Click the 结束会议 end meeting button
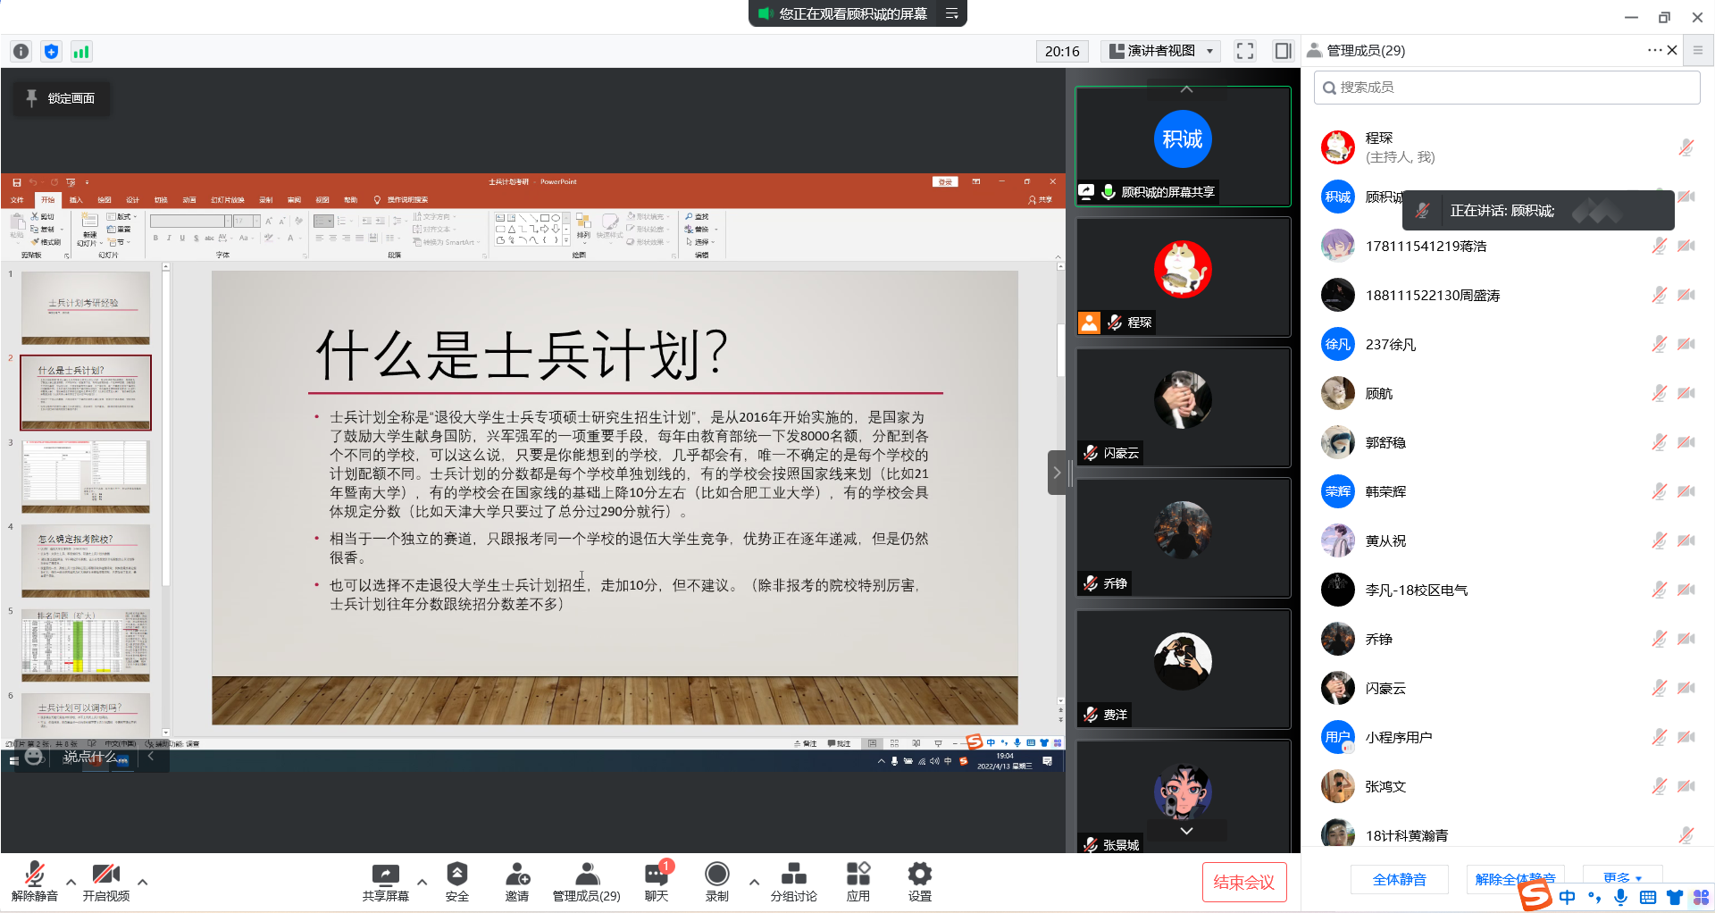The image size is (1715, 913). click(x=1243, y=881)
